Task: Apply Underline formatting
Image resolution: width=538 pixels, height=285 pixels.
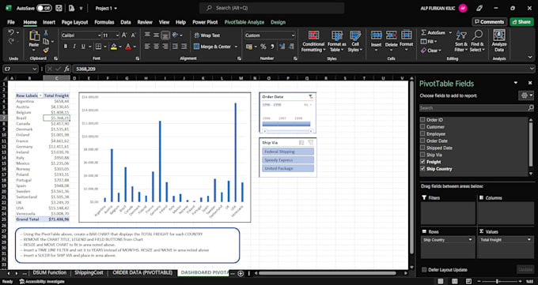Action: (x=83, y=47)
